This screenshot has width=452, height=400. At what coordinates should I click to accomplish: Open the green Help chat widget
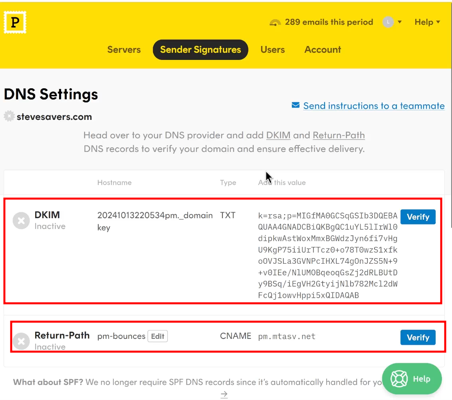pos(412,379)
